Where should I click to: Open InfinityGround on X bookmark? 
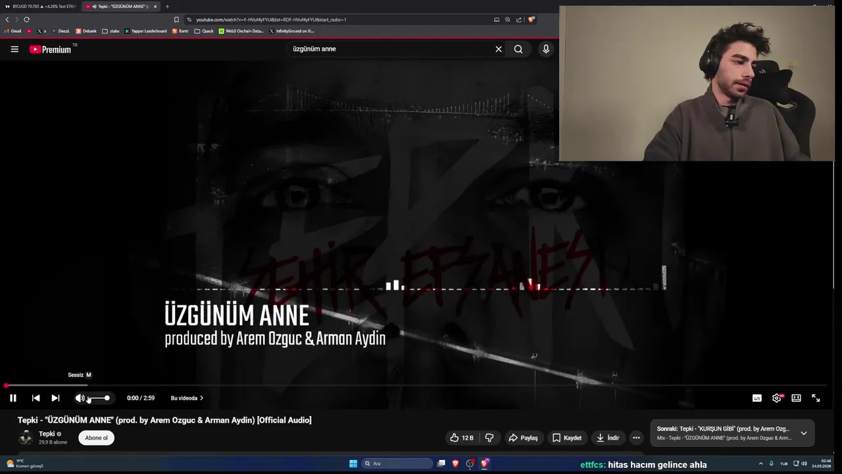point(291,31)
